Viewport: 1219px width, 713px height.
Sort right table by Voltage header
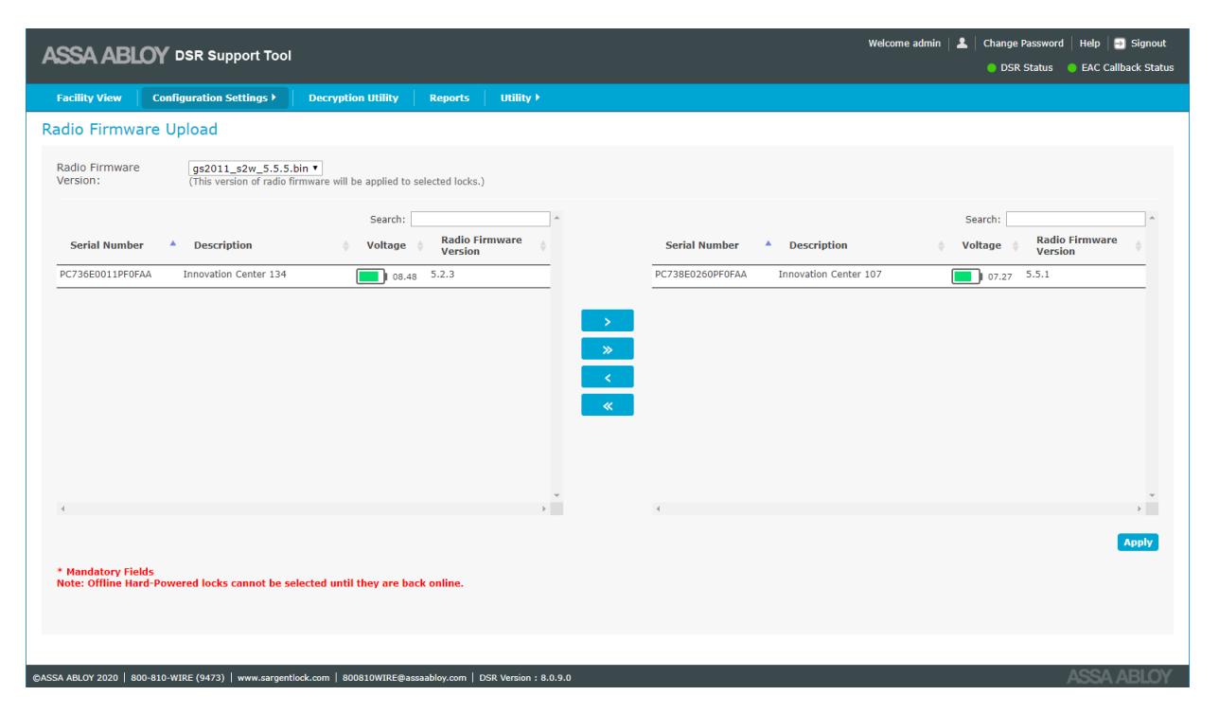981,245
